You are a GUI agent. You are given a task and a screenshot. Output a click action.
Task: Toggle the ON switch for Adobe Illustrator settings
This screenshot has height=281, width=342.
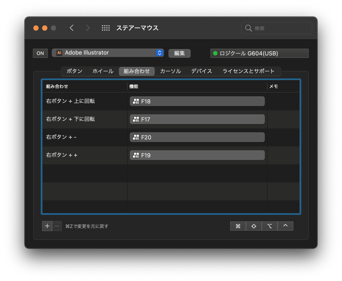[x=40, y=53]
